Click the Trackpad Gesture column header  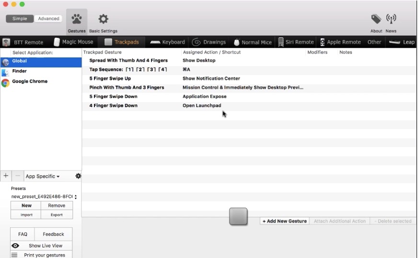click(x=103, y=52)
